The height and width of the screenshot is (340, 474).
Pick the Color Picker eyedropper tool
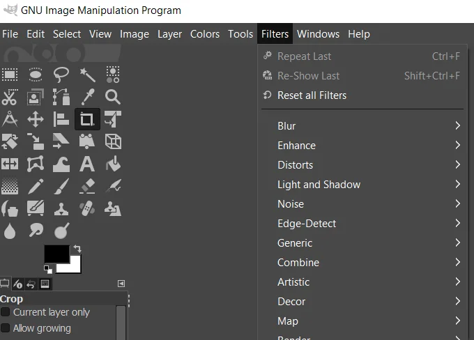click(x=87, y=97)
